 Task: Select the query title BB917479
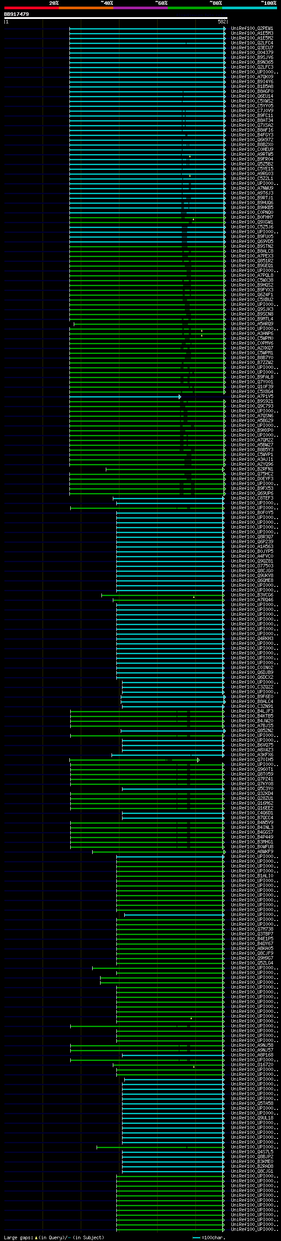tap(16, 14)
